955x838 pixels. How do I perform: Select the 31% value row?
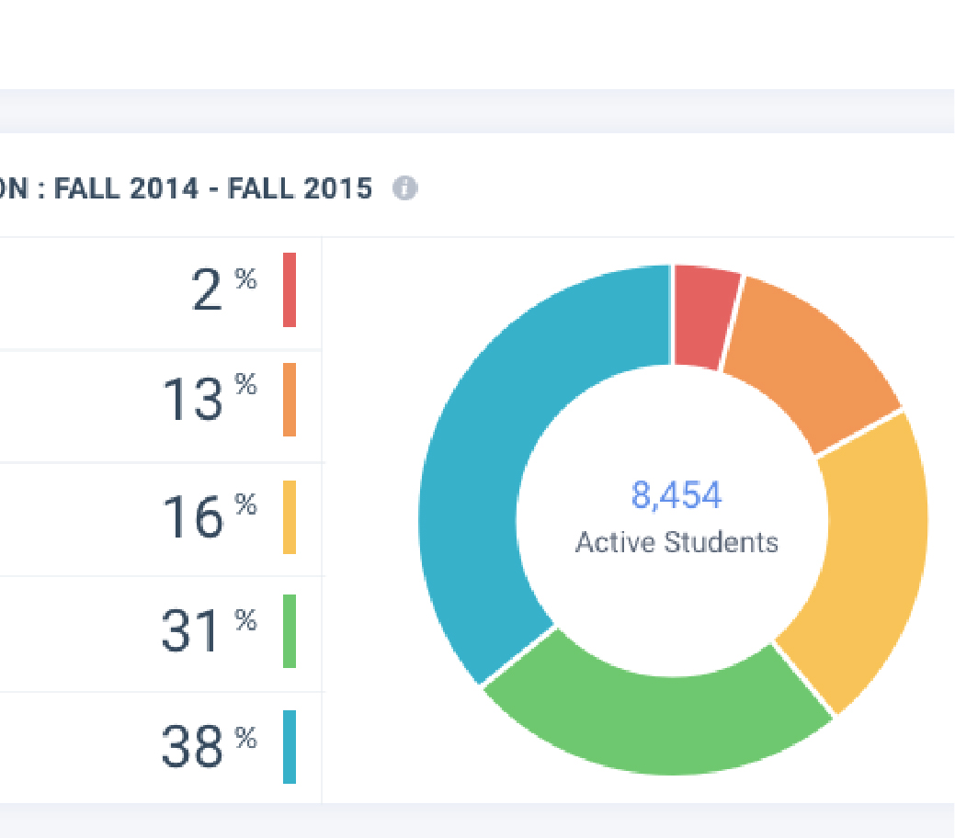click(x=161, y=634)
